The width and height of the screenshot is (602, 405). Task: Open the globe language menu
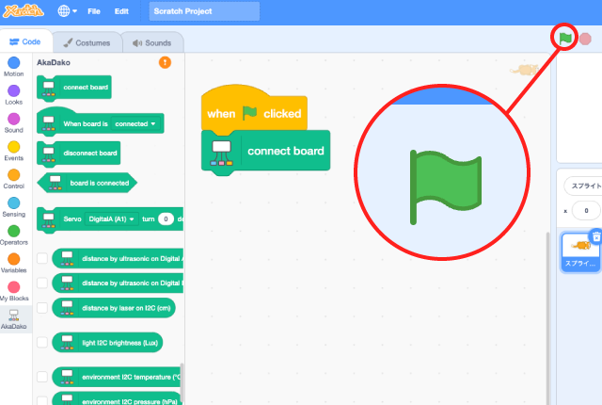point(67,11)
